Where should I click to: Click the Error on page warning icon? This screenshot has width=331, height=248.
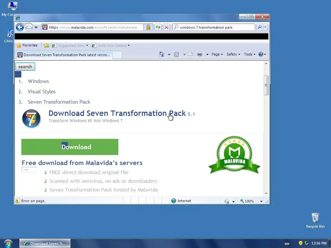pos(17,201)
